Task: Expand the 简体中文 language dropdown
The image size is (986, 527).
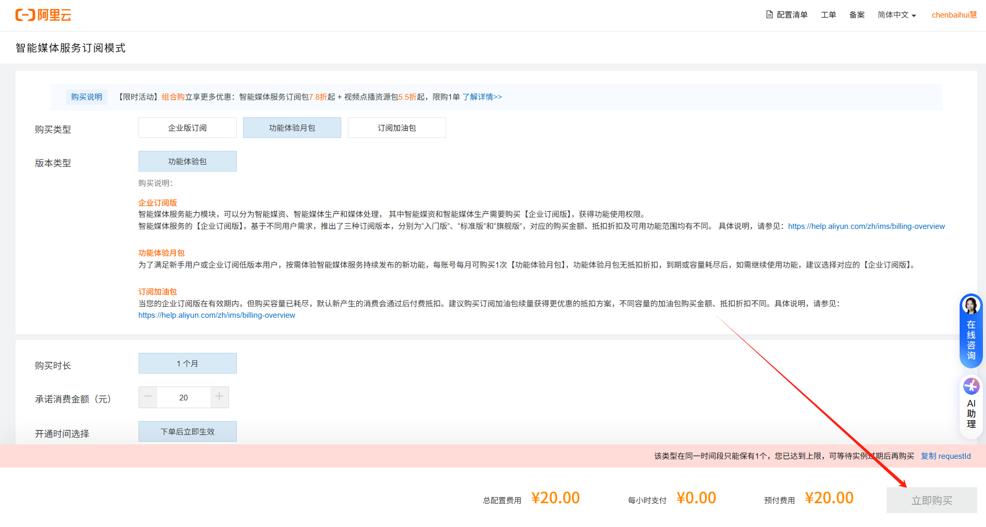Action: (897, 15)
